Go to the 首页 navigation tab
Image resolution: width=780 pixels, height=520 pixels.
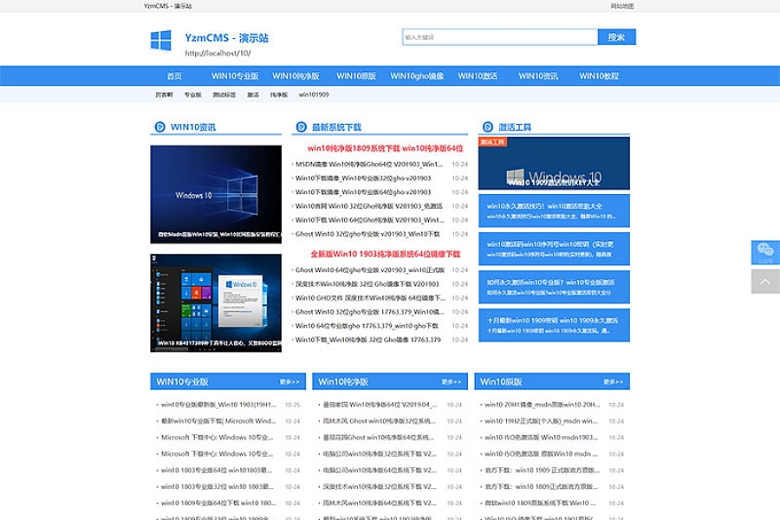[x=174, y=76]
